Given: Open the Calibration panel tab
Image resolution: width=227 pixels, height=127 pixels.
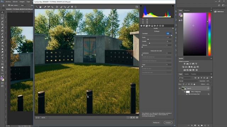Looking at the screenshot, I should pos(160,26).
